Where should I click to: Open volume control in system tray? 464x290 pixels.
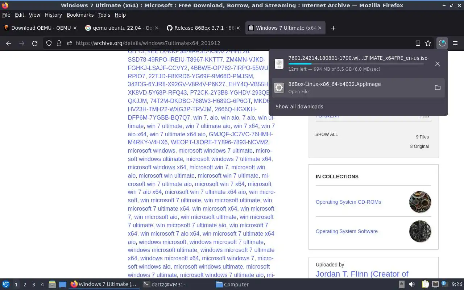[x=412, y=285]
